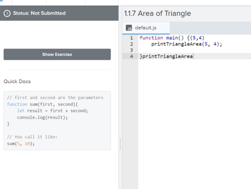Click the status arrow circle icon
This screenshot has width=251, height=189.
[x=7, y=13]
